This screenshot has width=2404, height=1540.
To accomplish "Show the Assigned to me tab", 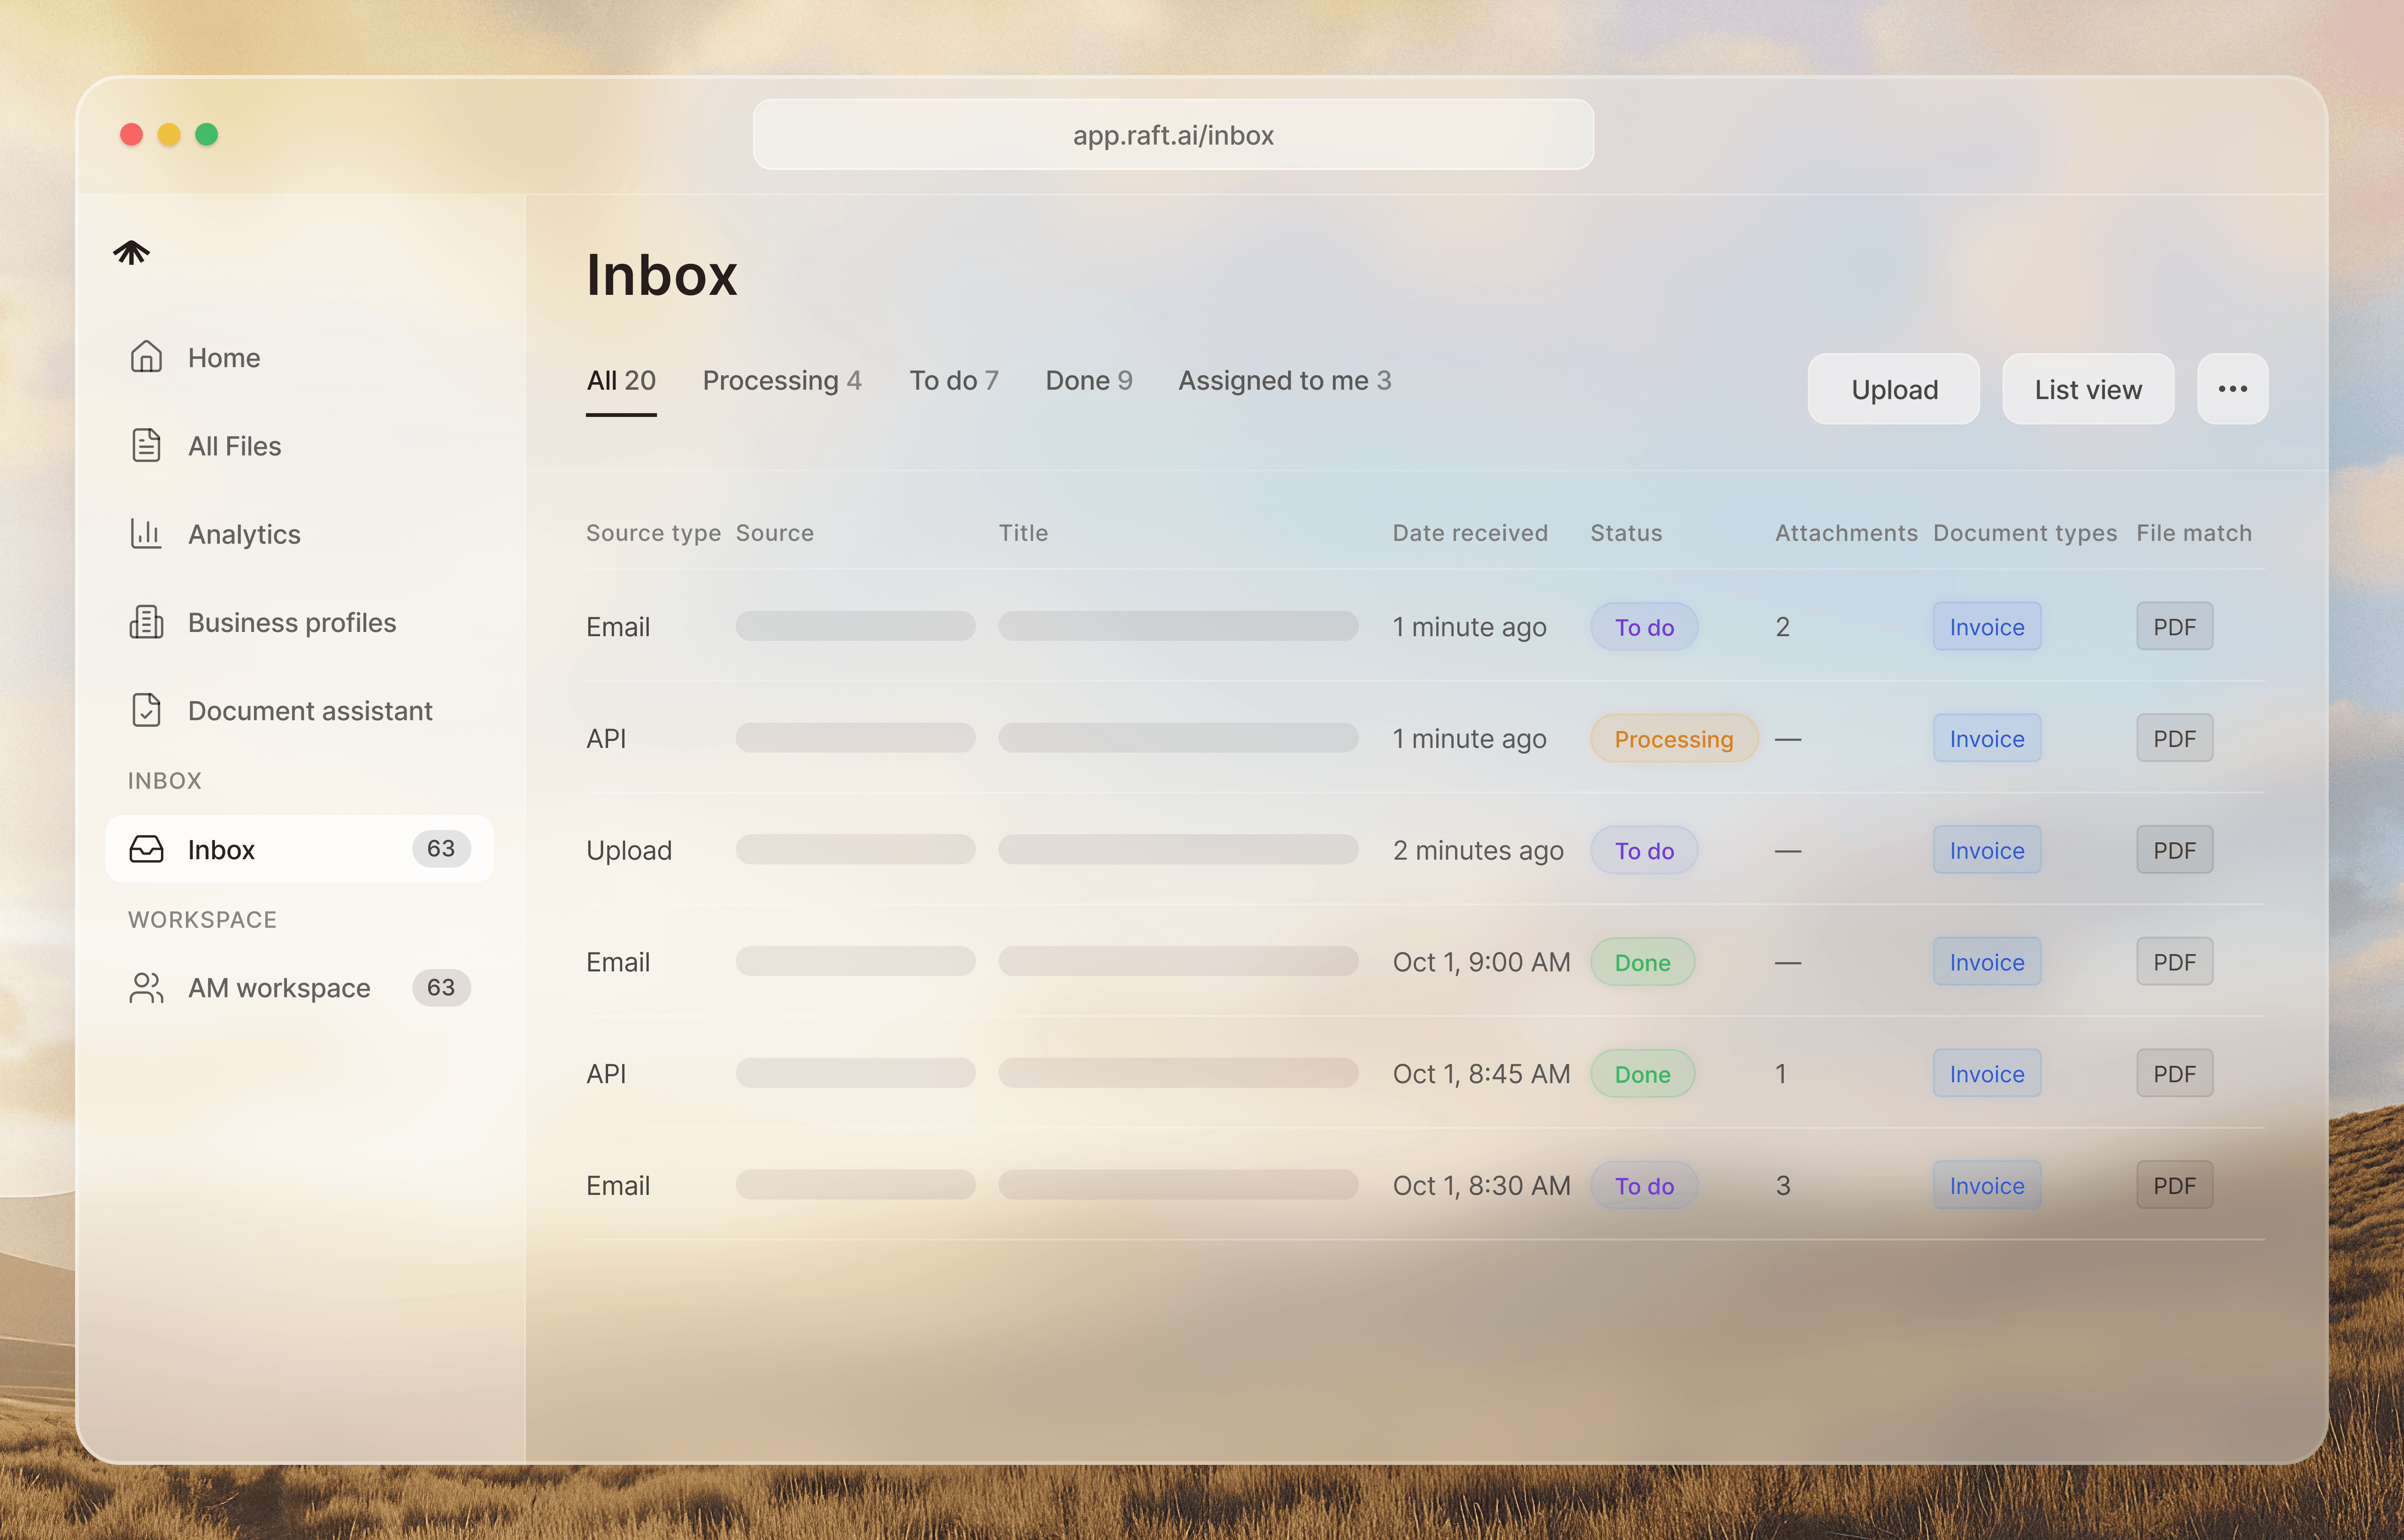I will pyautogui.click(x=1284, y=381).
